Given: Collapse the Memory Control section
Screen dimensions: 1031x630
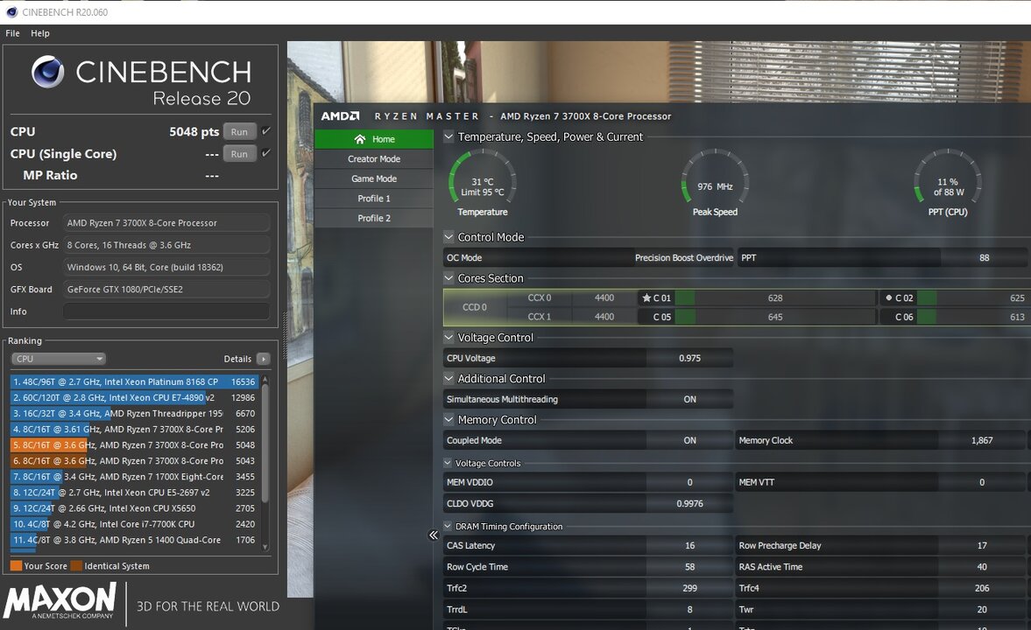Looking at the screenshot, I should 448,419.
